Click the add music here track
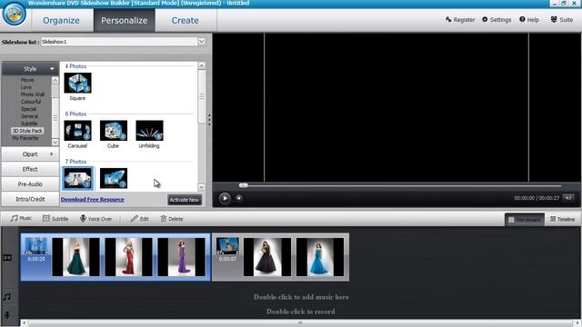 coord(301,297)
